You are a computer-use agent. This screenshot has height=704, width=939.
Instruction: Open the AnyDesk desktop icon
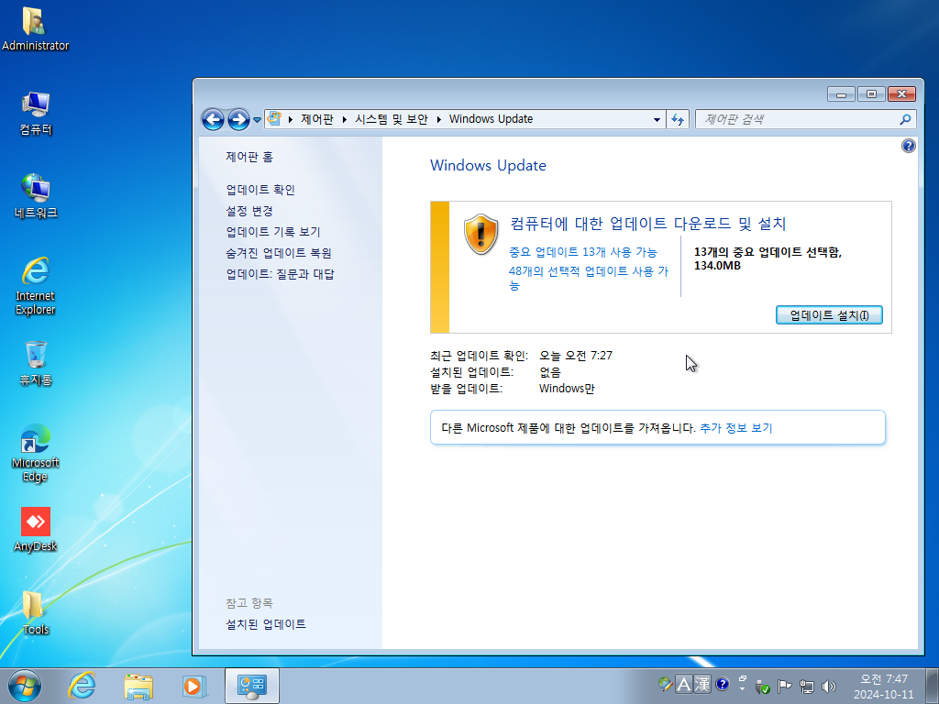point(36,529)
